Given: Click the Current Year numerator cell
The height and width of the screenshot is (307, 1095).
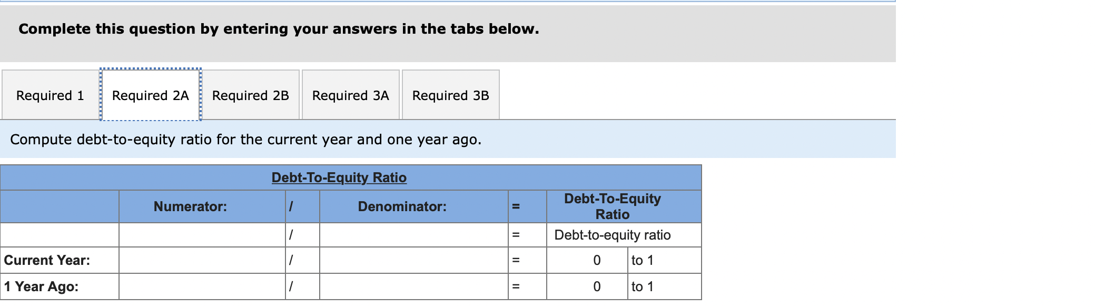Looking at the screenshot, I should [203, 260].
